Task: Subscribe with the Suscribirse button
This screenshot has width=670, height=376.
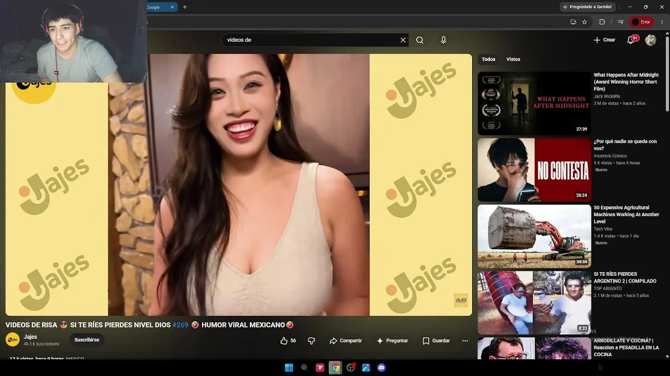Action: point(87,340)
